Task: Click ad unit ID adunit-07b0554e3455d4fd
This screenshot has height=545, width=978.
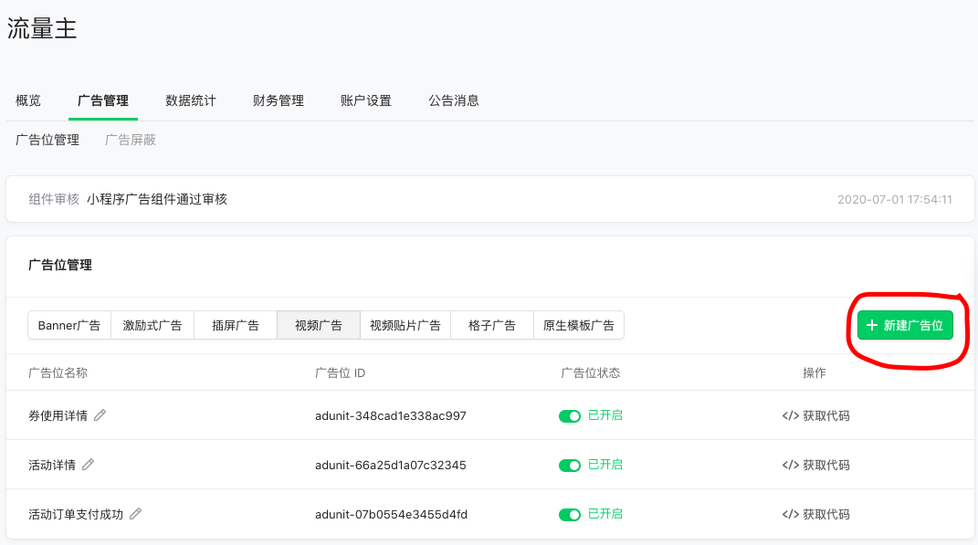Action: coord(391,515)
